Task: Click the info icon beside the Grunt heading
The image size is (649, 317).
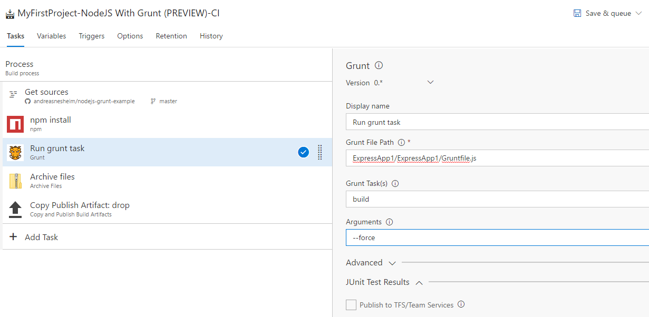Action: pos(379,66)
